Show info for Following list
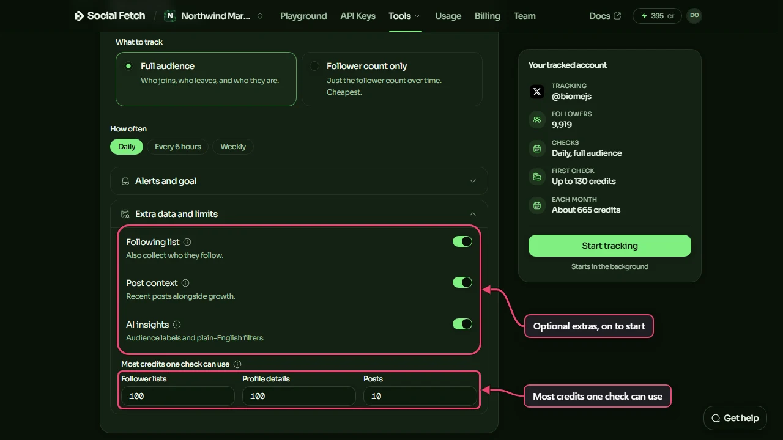783x440 pixels. [187, 242]
